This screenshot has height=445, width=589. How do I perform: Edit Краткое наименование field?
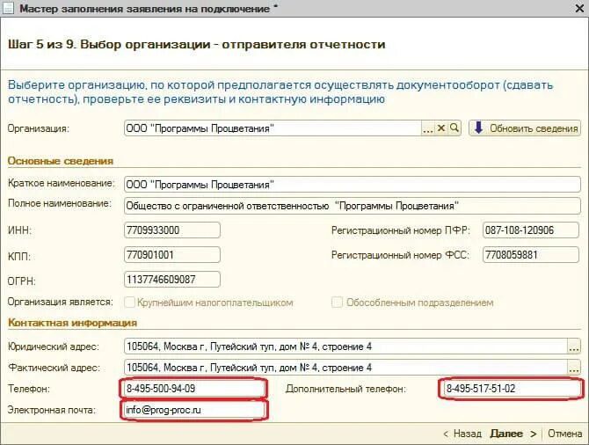point(353,185)
